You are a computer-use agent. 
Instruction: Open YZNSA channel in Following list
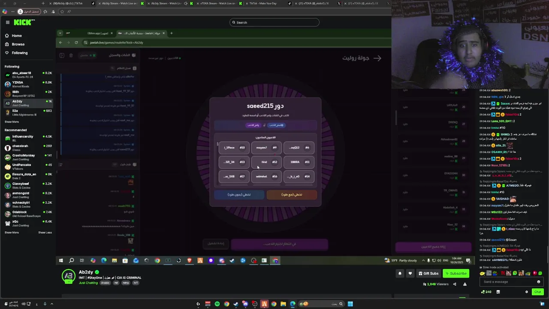pos(28,84)
